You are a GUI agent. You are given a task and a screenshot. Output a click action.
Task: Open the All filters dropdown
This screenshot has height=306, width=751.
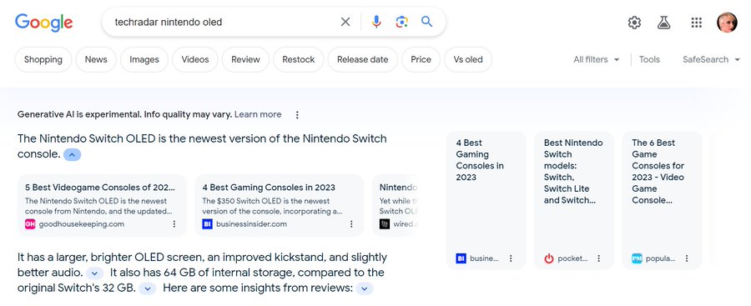[x=597, y=59]
